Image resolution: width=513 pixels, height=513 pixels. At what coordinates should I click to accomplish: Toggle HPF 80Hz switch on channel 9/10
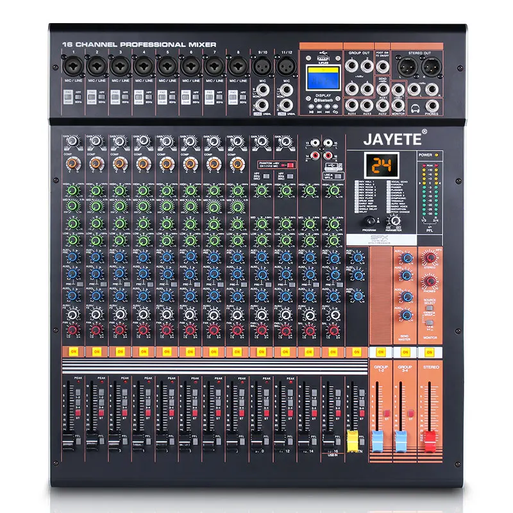(267, 176)
